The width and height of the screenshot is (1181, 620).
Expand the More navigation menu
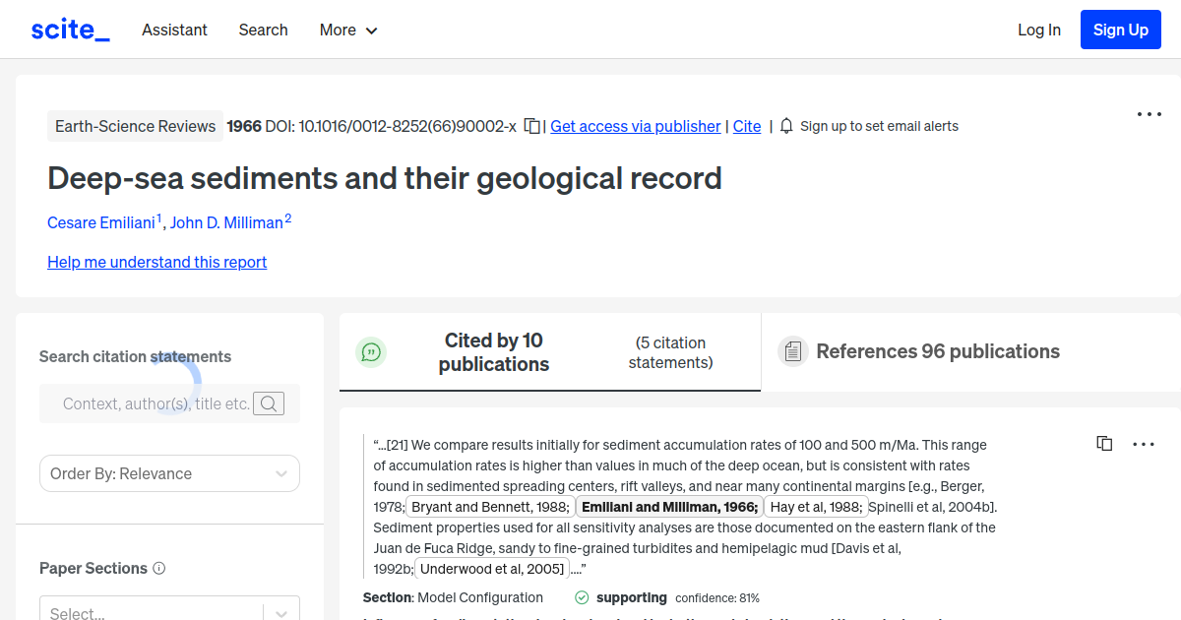click(x=347, y=30)
